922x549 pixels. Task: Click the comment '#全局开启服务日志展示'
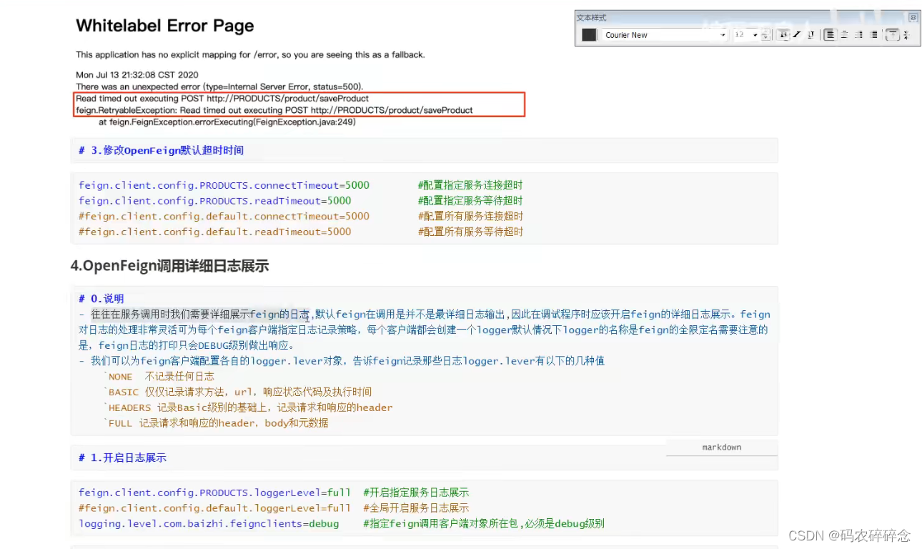(416, 508)
